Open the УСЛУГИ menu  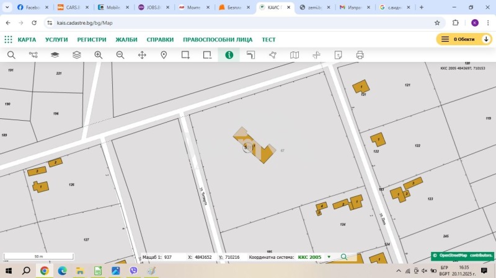[56, 40]
